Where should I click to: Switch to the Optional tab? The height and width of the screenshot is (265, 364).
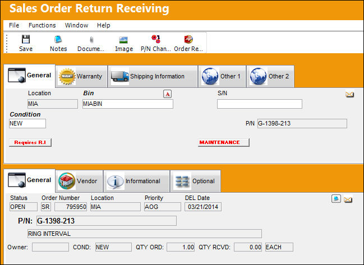pyautogui.click(x=195, y=181)
